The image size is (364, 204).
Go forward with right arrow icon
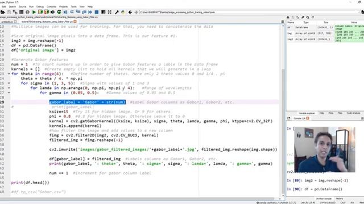tap(136, 12)
